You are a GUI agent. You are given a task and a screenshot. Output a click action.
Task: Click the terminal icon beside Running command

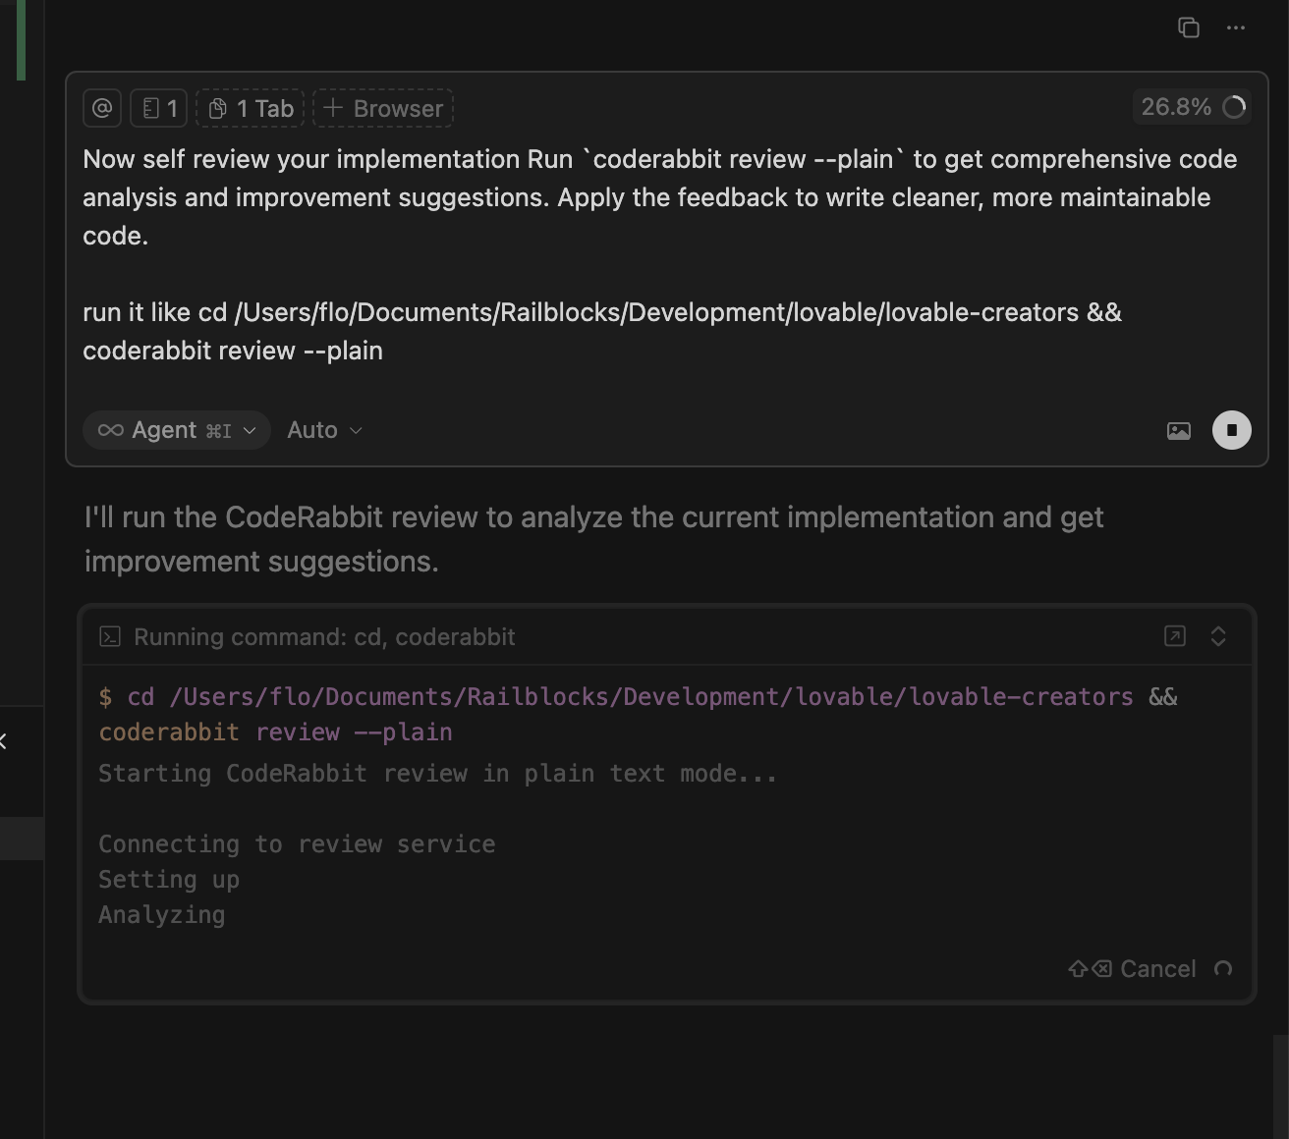(x=110, y=637)
